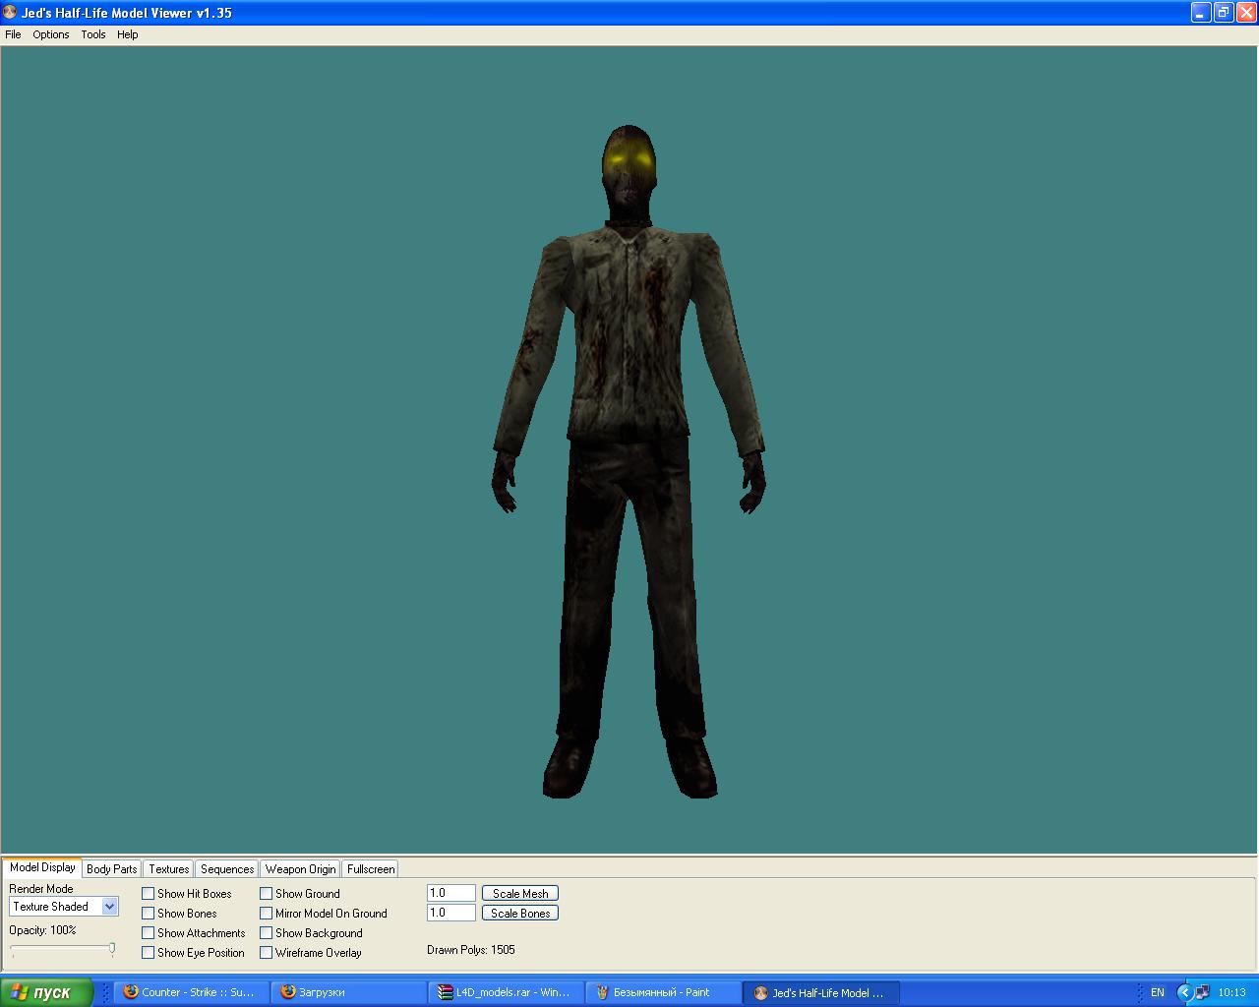Enable Show Eye Position checkbox
The width and height of the screenshot is (1259, 1007).
(149, 953)
